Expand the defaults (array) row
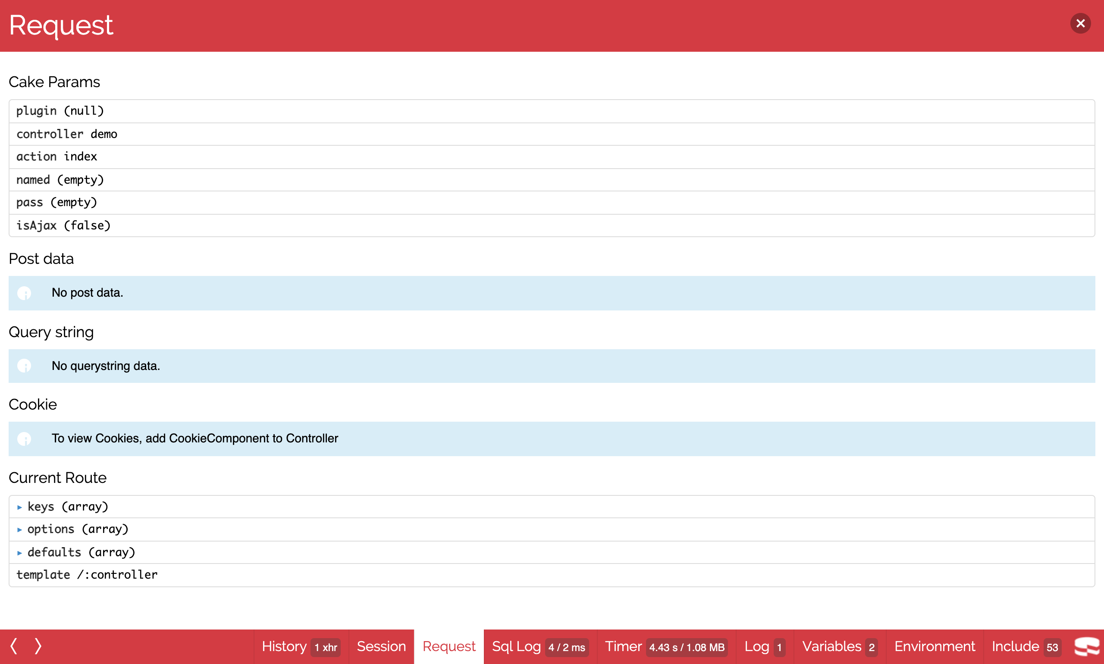This screenshot has height=664, width=1104. (x=552, y=552)
